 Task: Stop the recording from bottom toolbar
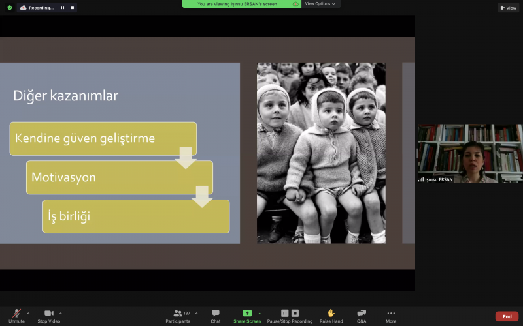tap(295, 313)
